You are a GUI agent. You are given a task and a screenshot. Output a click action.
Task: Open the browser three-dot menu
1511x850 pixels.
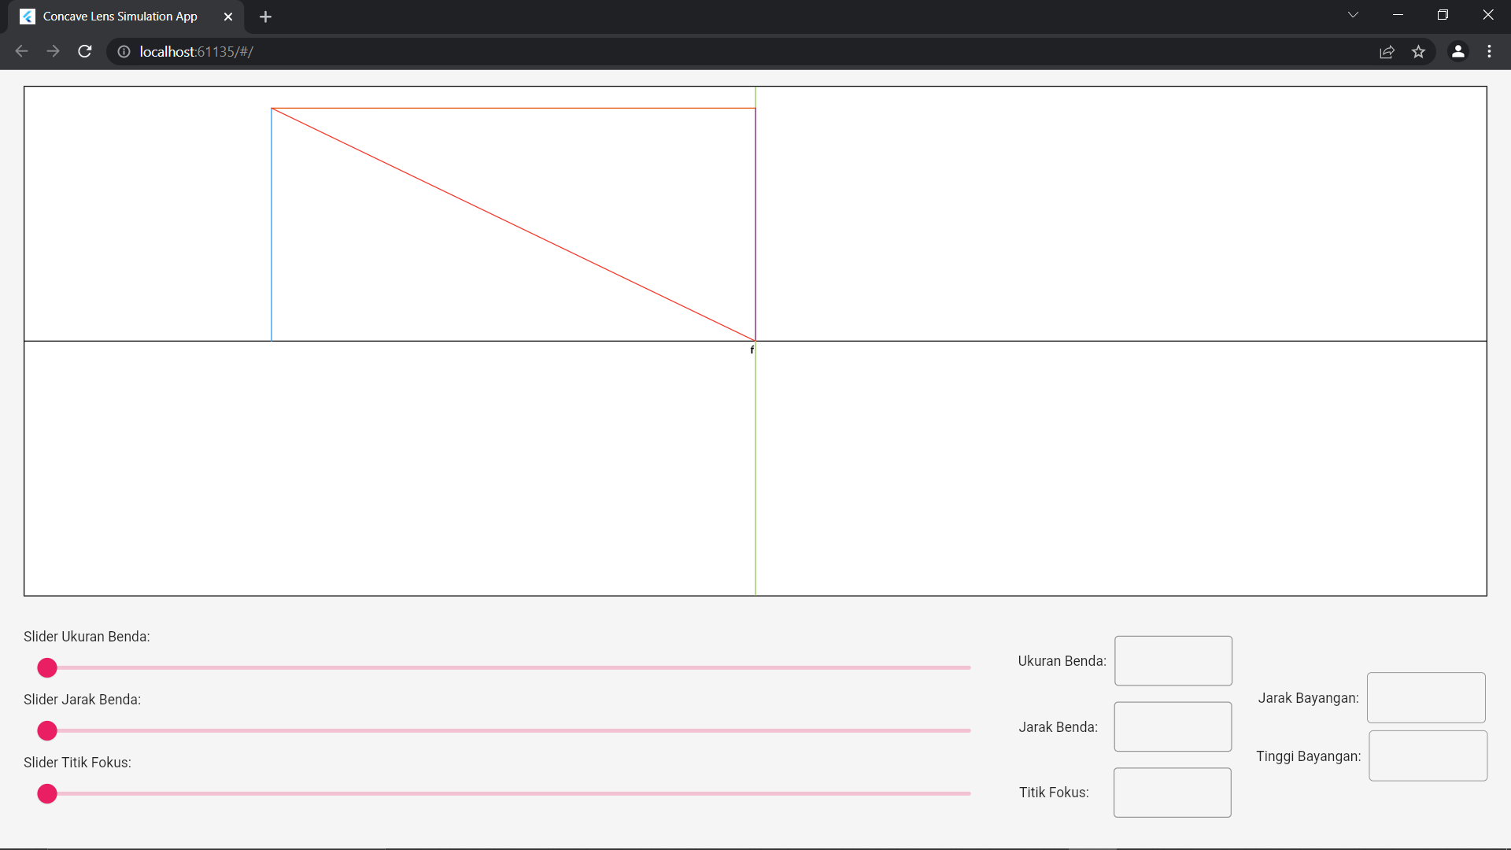click(1490, 51)
